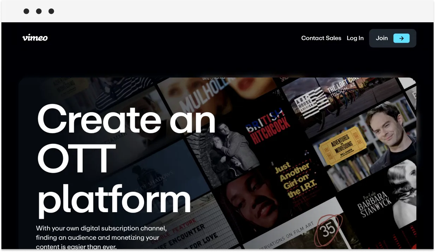Click the Vimeo logo
435x252 pixels.
[x=35, y=38]
